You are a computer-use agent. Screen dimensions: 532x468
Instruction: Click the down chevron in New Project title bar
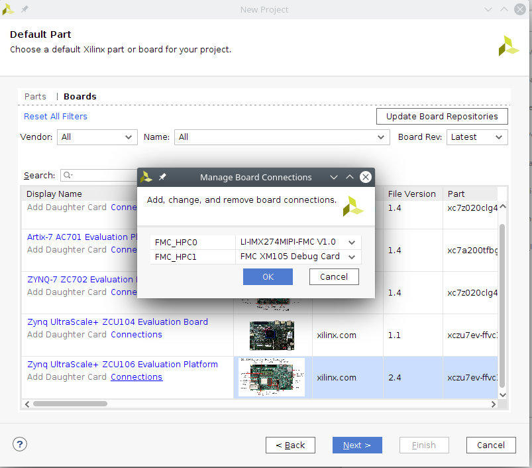[488, 9]
